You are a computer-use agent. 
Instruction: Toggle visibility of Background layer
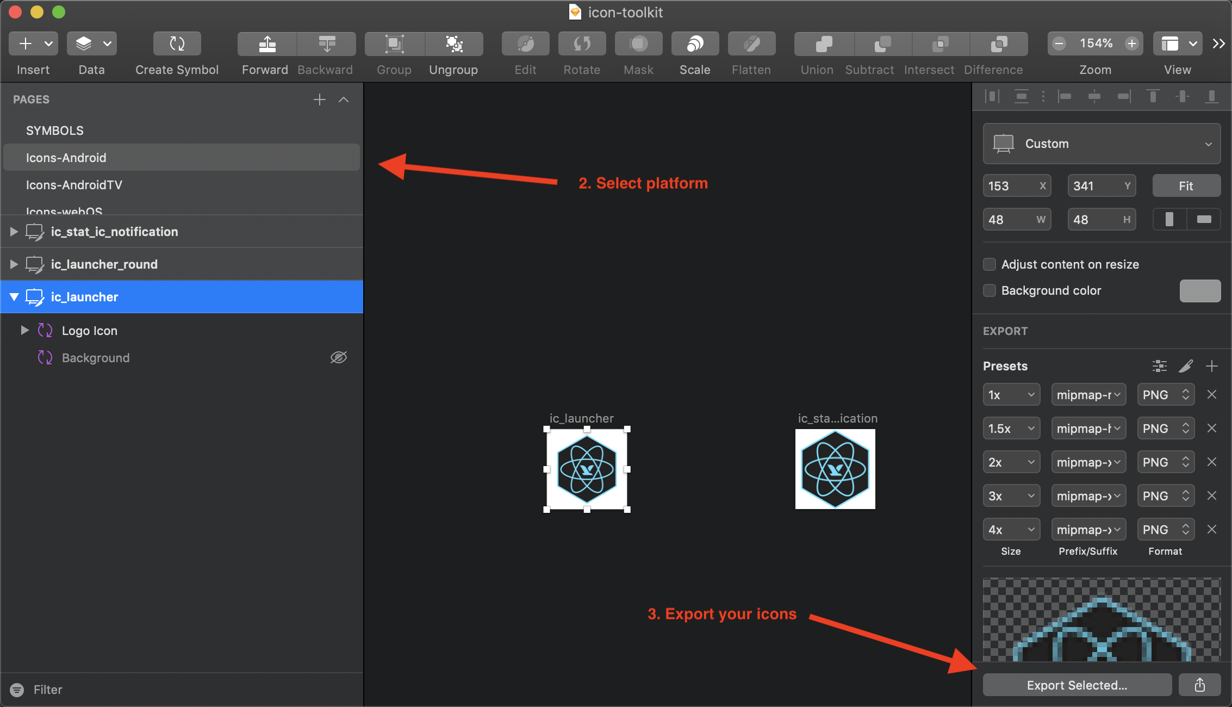click(339, 357)
